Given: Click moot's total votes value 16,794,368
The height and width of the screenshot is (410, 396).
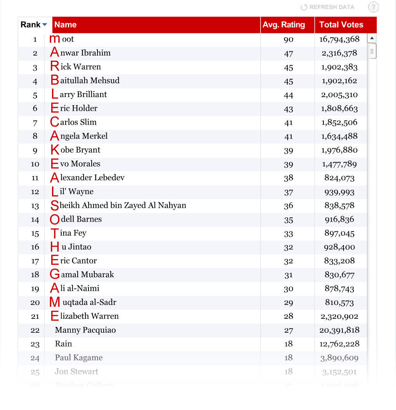Looking at the screenshot, I should coord(339,39).
